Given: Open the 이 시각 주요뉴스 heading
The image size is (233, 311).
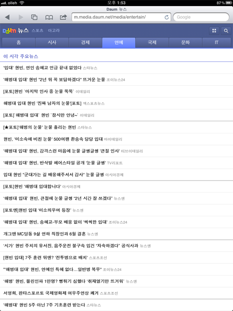Looking at the screenshot, I should pyautogui.click(x=21, y=56).
